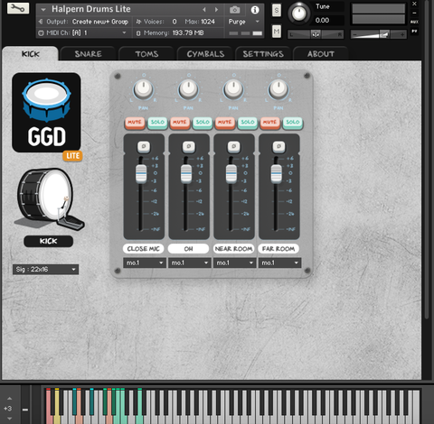Click the Far Room pan knob
The image size is (434, 424).
point(278,89)
